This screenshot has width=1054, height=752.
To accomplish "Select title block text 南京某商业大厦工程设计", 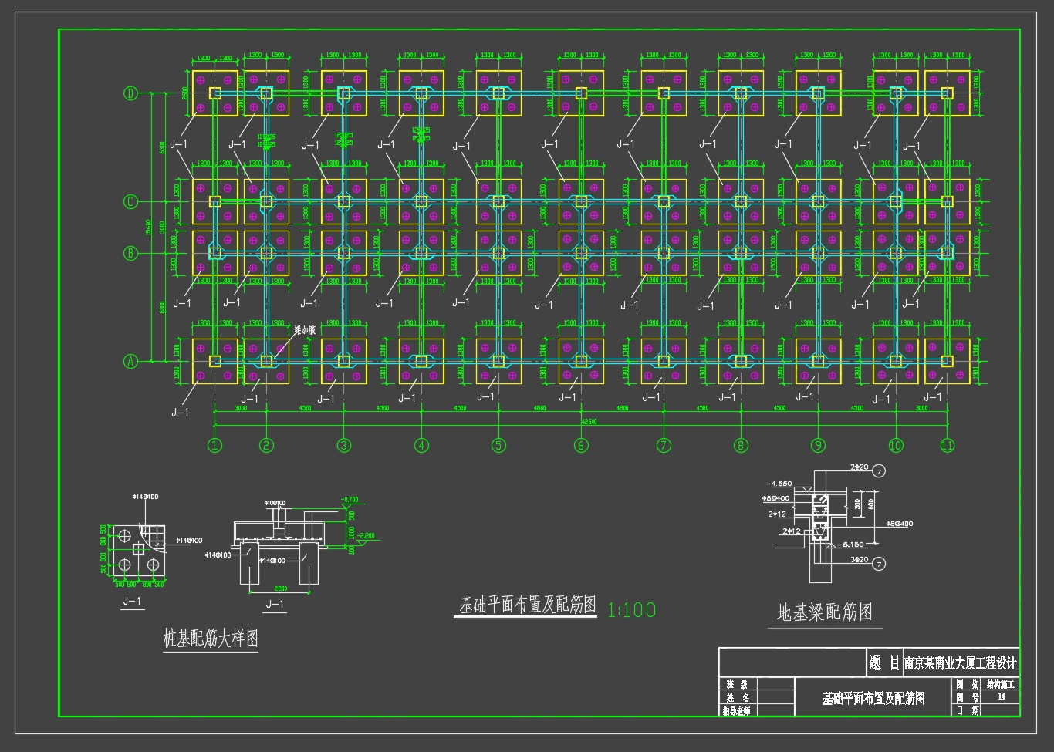I will (960, 663).
